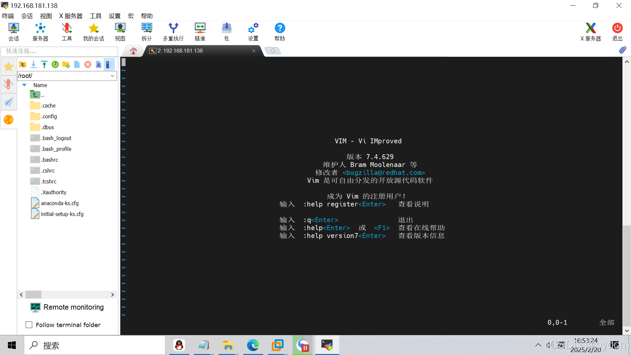Create new folder using SFTP toolbar icon
Screen dimensions: 631x355
pos(66,64)
